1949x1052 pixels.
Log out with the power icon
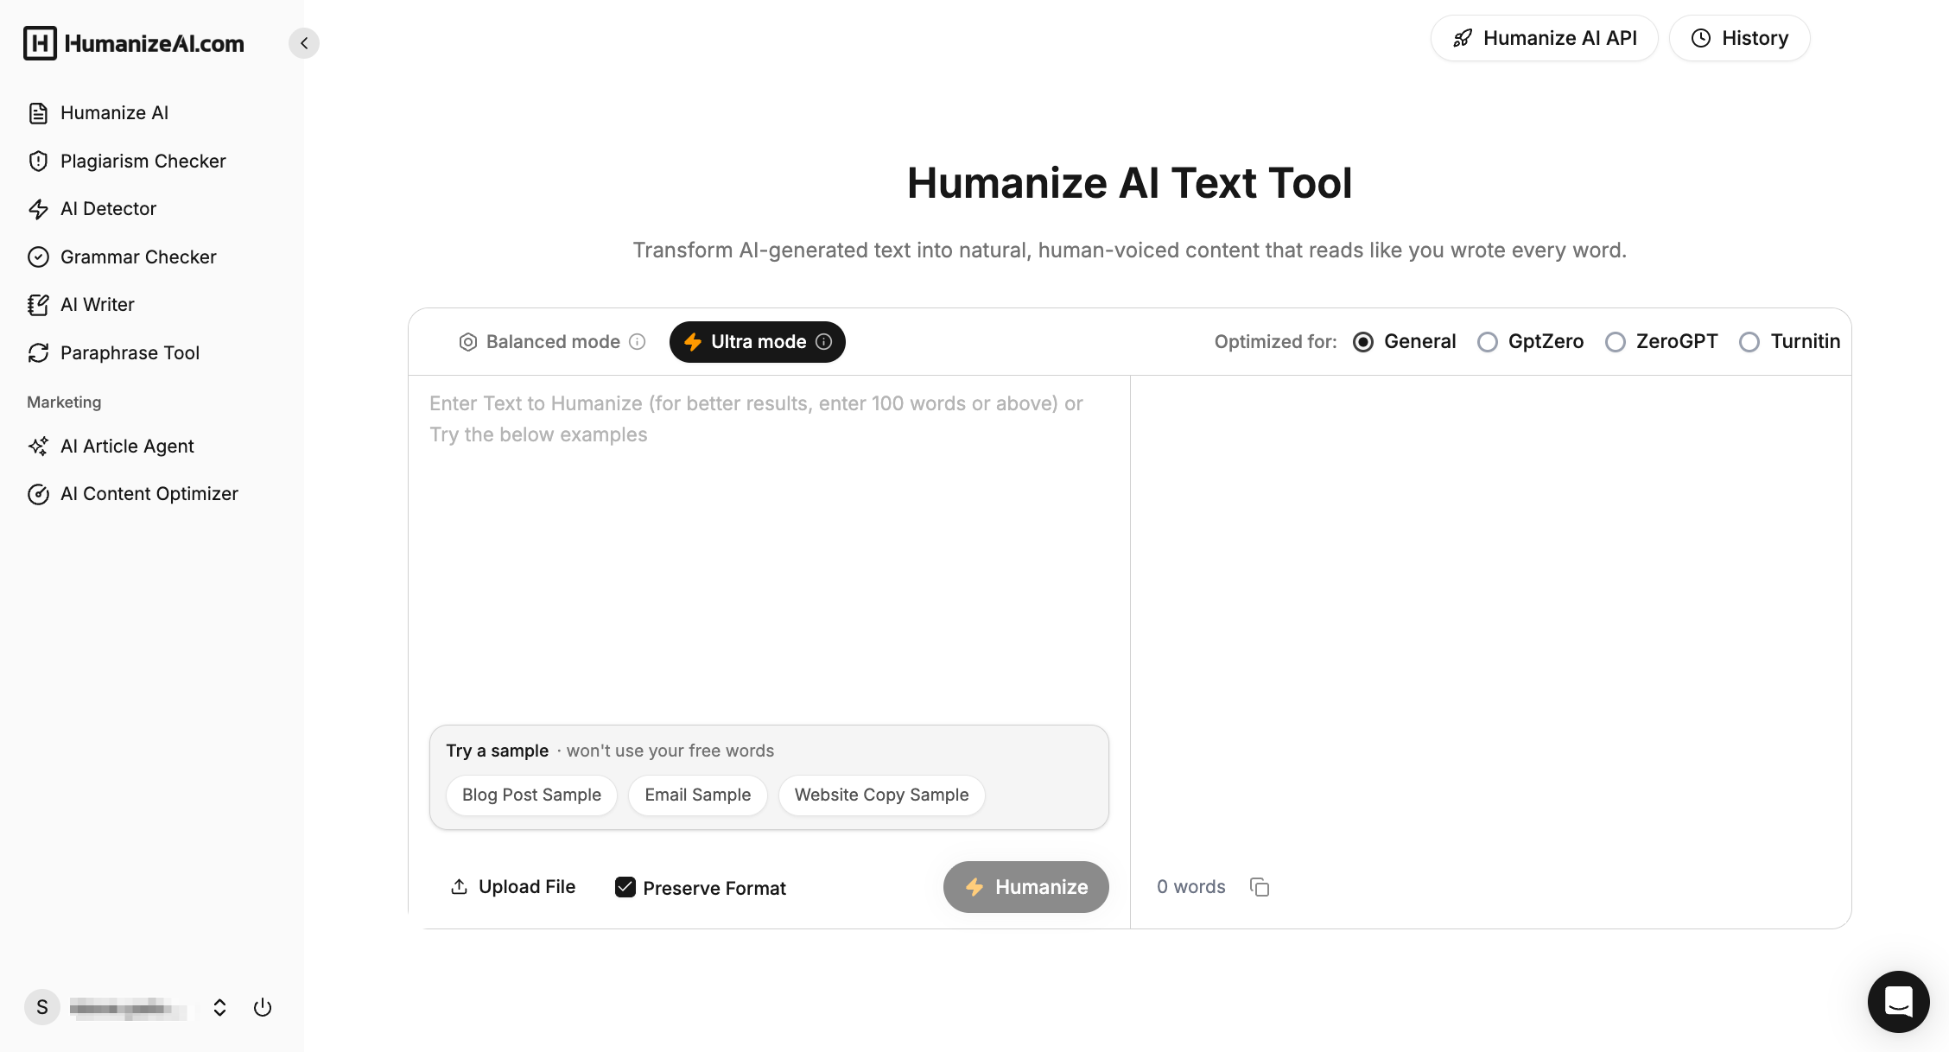coord(263,1008)
